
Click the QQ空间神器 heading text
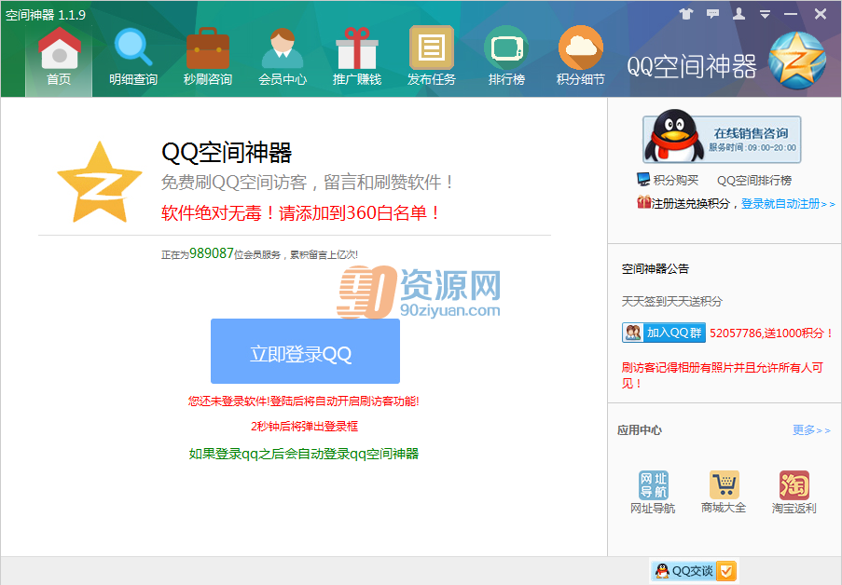pos(227,153)
